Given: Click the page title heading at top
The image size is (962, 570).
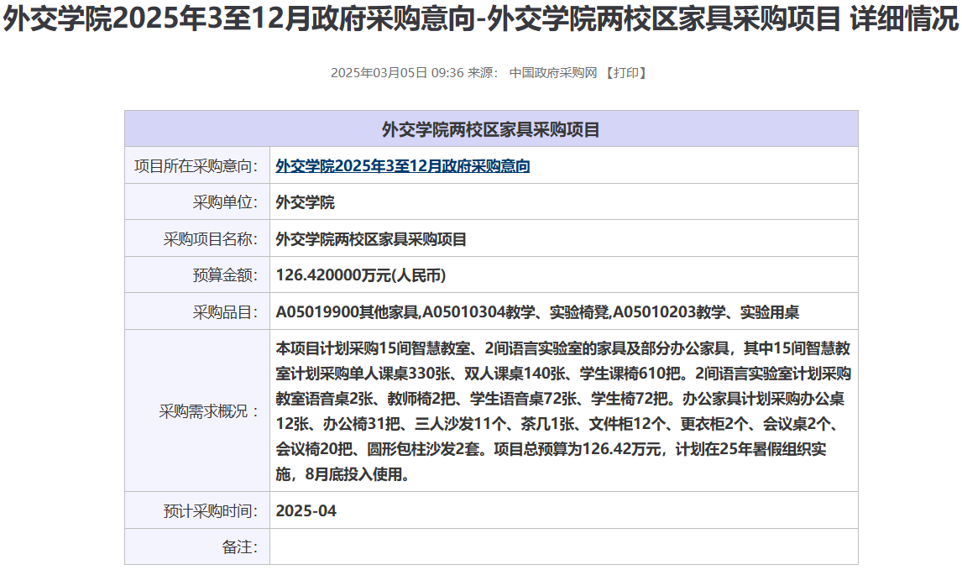Looking at the screenshot, I should pos(481,20).
